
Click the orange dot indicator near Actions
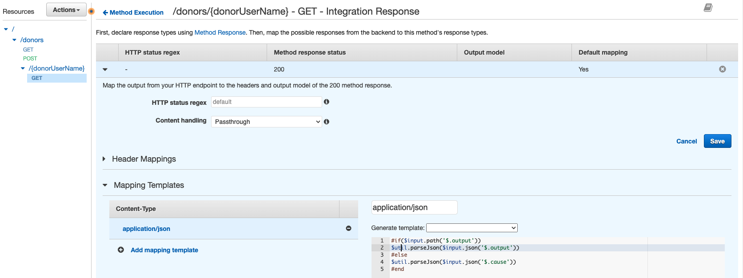coord(92,11)
